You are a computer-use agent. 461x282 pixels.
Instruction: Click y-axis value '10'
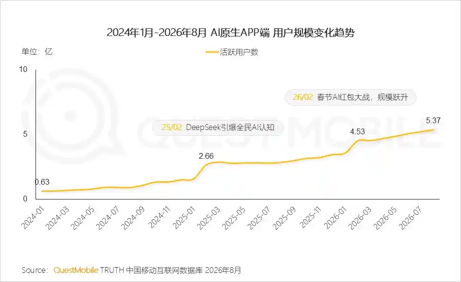(x=23, y=70)
